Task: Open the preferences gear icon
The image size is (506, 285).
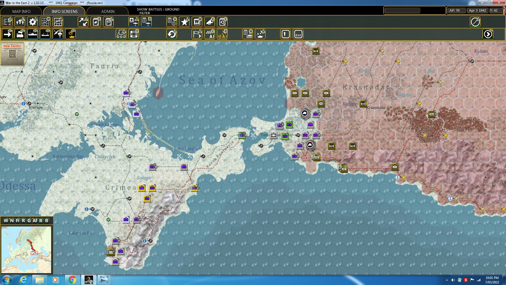Action: [x=33, y=22]
